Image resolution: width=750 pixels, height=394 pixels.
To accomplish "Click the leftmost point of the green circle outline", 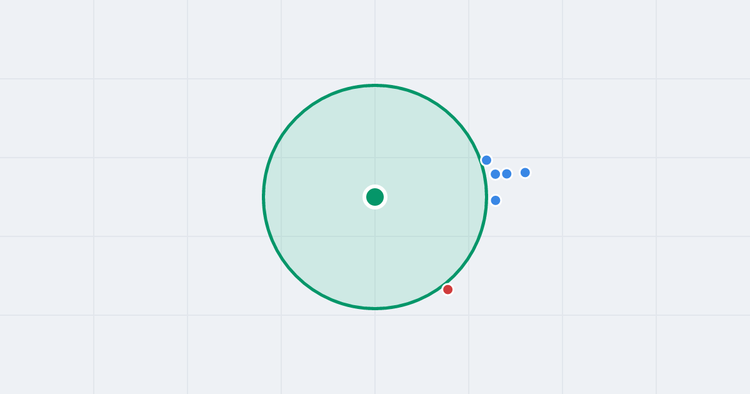I will [x=263, y=197].
